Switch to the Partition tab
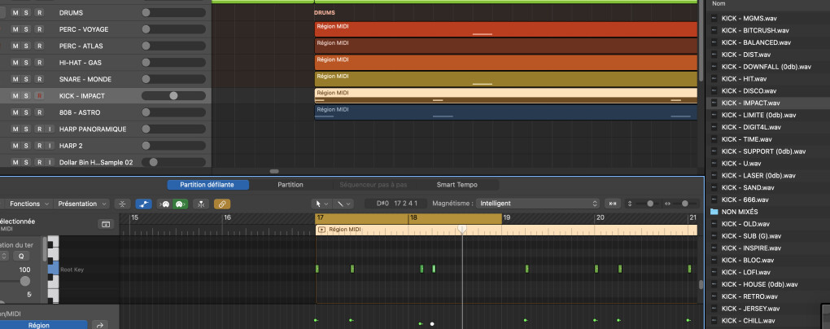 pyautogui.click(x=290, y=185)
